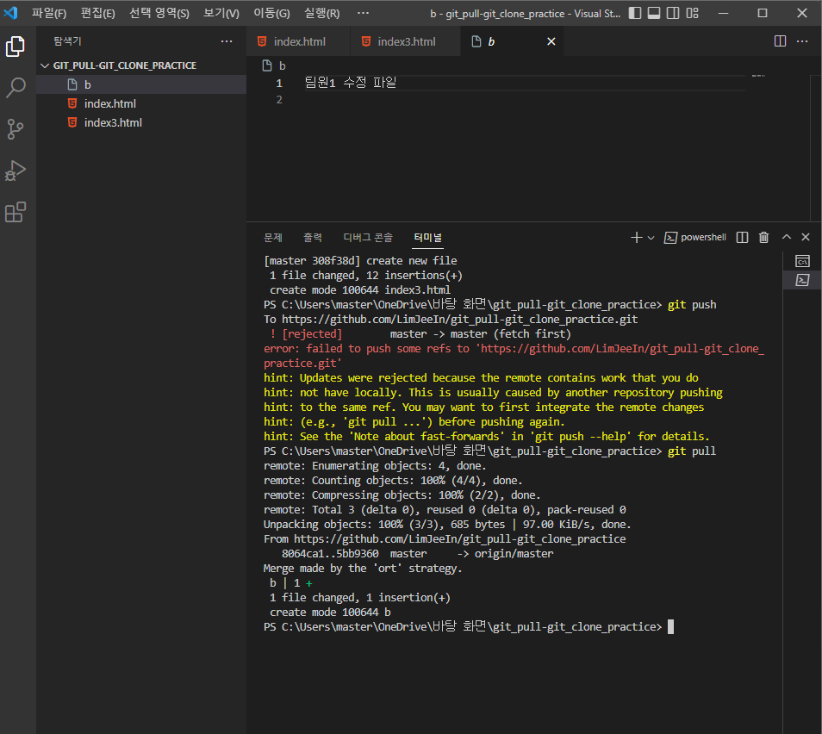This screenshot has width=822, height=734.
Task: Open the Extensions view in activity bar
Action: (x=16, y=212)
